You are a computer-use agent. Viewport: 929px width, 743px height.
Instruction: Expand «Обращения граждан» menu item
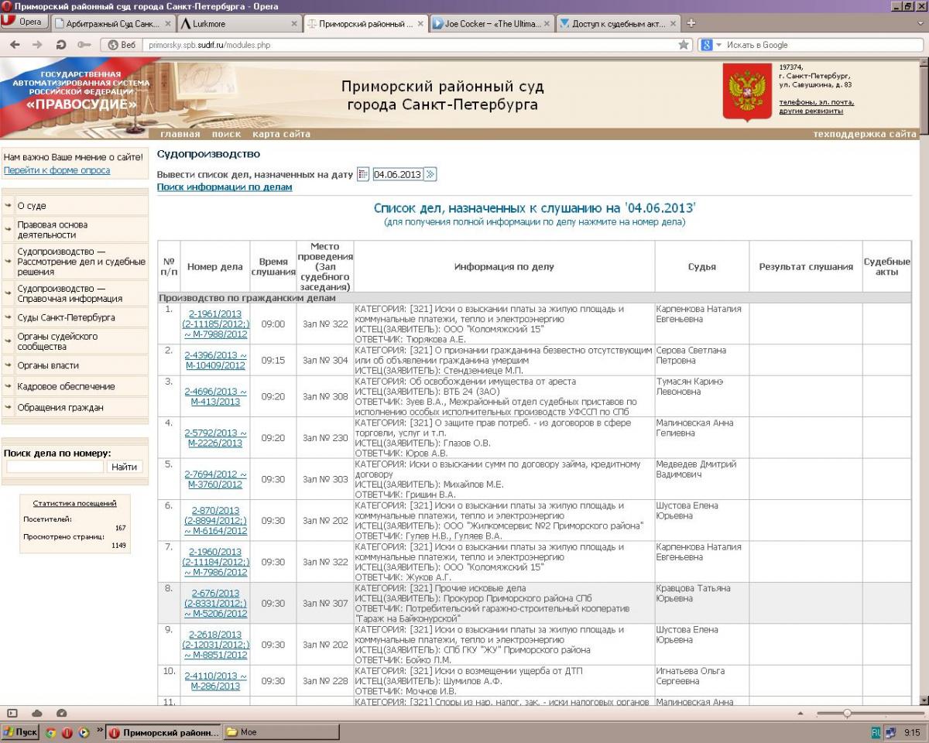[x=60, y=407]
